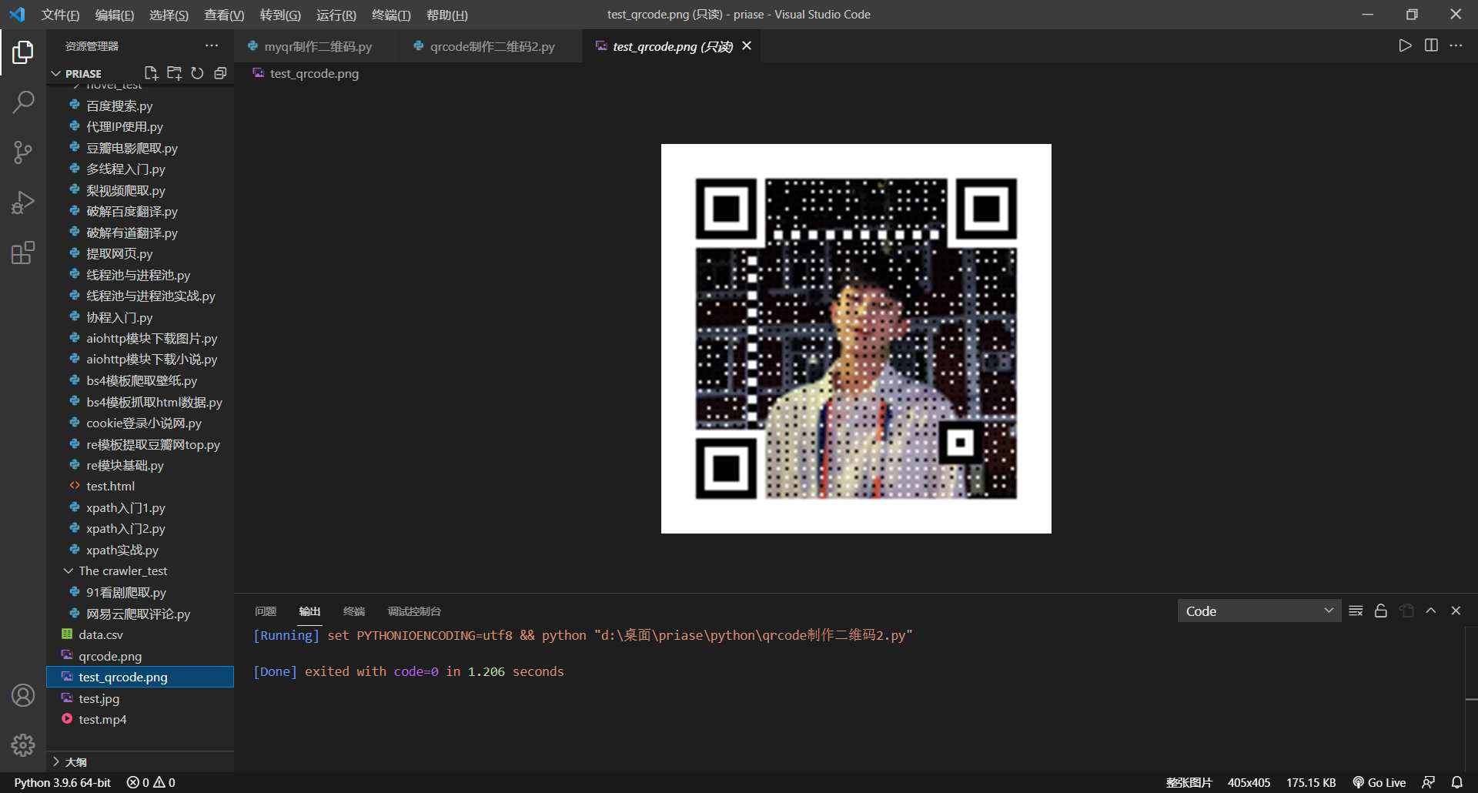Image resolution: width=1478 pixels, height=793 pixels.
Task: Open the Accounts menu
Action: 23,695
